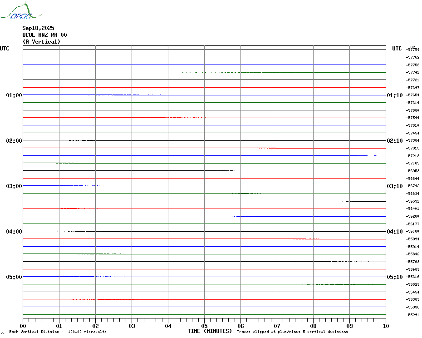Click the DC value -57544

point(412,118)
